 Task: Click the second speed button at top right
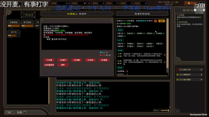pyautogui.click(x=189, y=3)
